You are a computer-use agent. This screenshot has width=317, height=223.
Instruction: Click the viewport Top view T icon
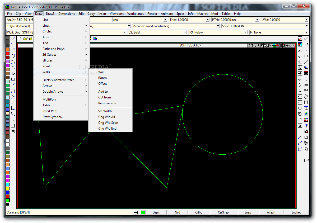tap(252, 46)
